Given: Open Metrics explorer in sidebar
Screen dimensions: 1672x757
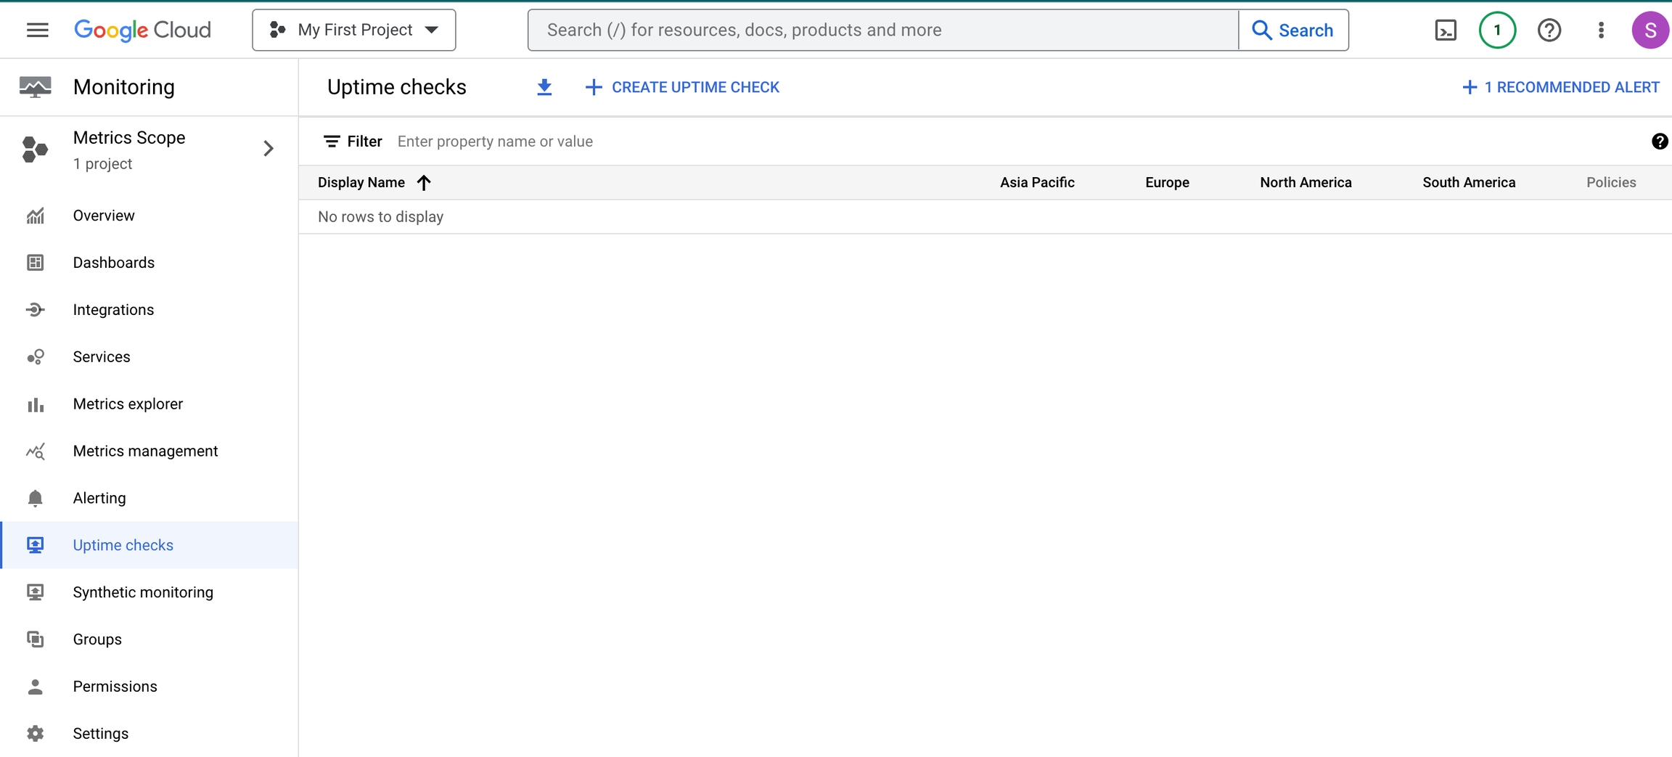Looking at the screenshot, I should click(x=128, y=404).
